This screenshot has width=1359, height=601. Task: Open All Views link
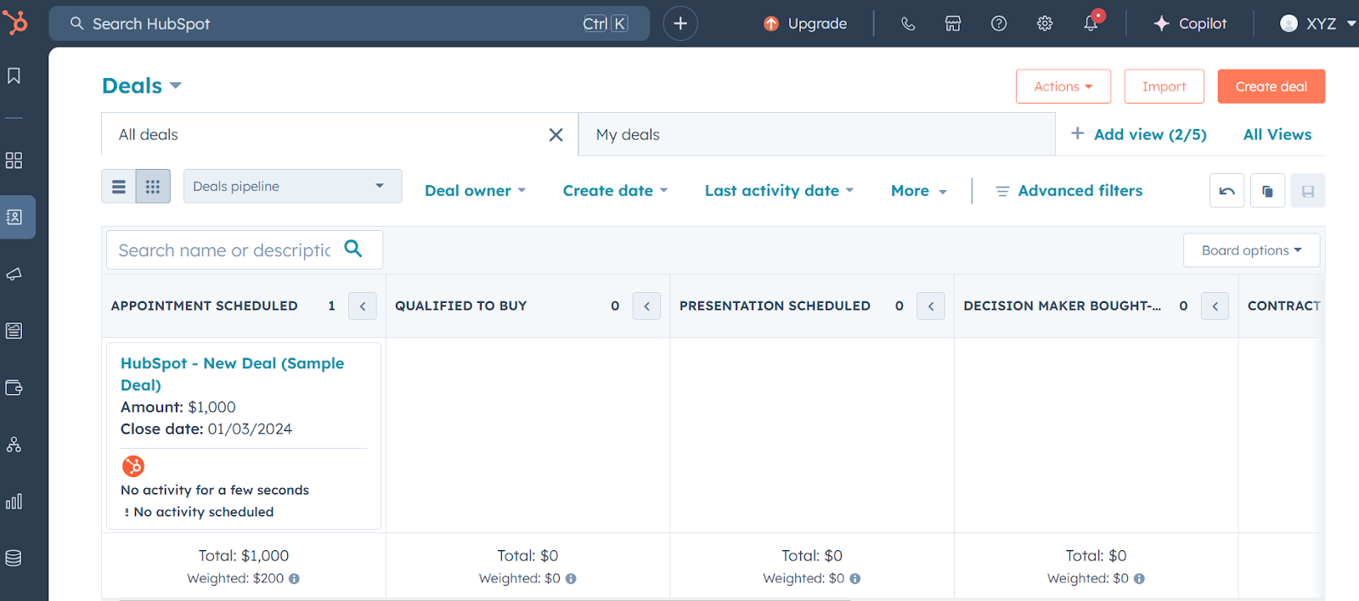[x=1277, y=134]
